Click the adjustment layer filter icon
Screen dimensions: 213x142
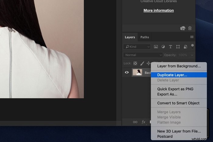click(163, 47)
